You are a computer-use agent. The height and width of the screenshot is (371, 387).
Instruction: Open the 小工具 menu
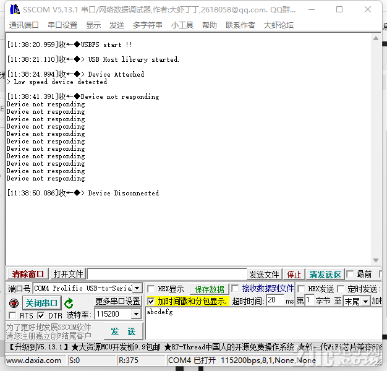click(182, 25)
